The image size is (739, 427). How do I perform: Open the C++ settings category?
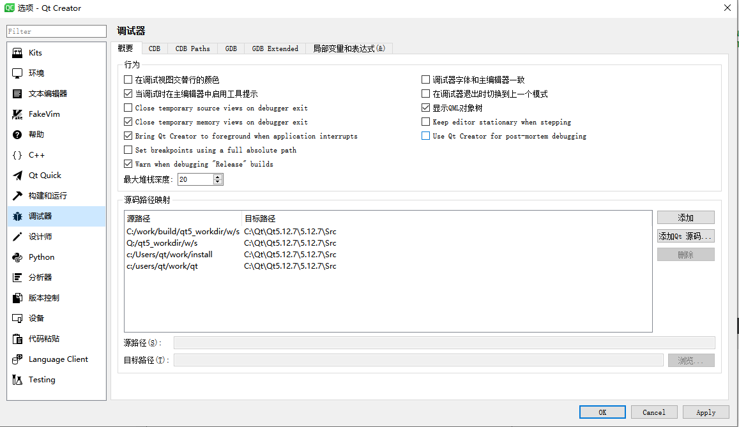coord(36,154)
